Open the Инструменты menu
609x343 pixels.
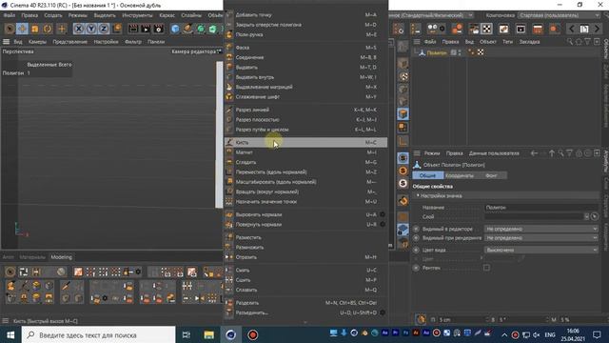pyautogui.click(x=137, y=15)
